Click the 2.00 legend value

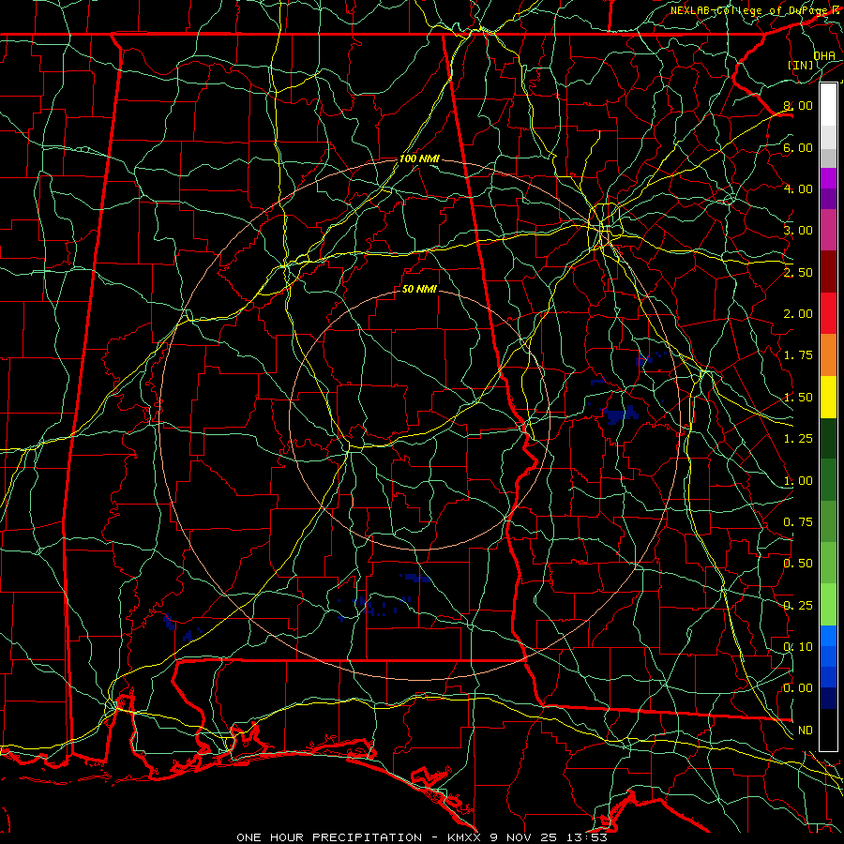(798, 314)
